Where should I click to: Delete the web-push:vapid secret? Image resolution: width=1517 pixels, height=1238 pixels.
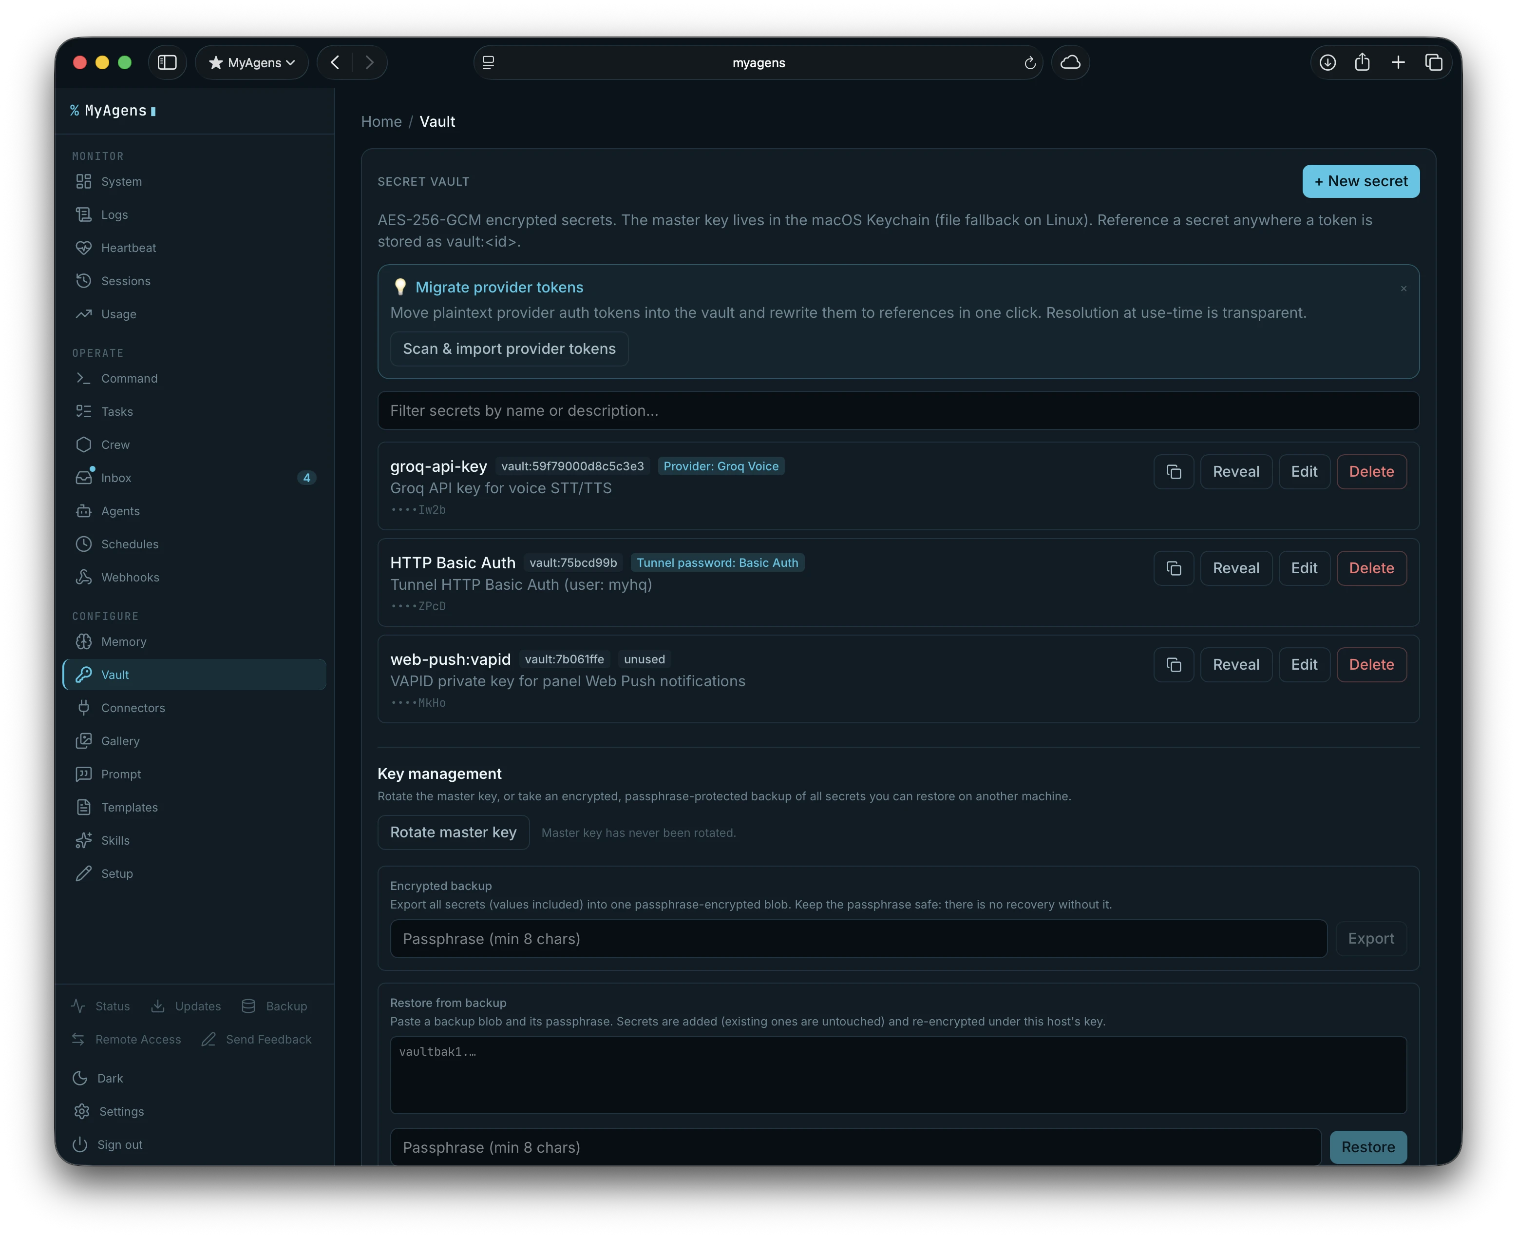[x=1371, y=665]
